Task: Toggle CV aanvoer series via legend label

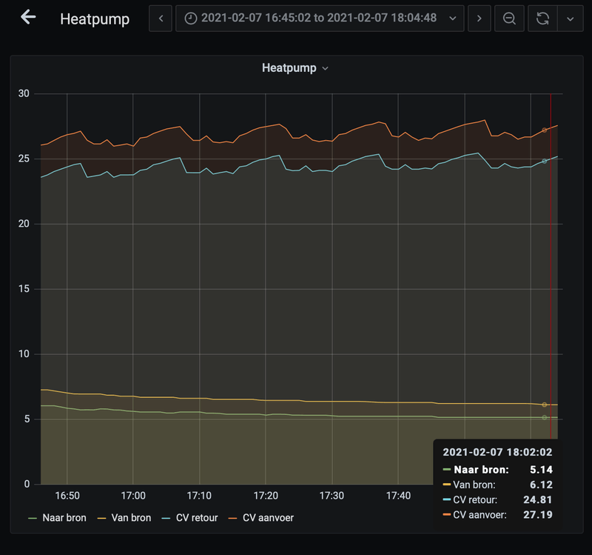Action: (x=268, y=518)
